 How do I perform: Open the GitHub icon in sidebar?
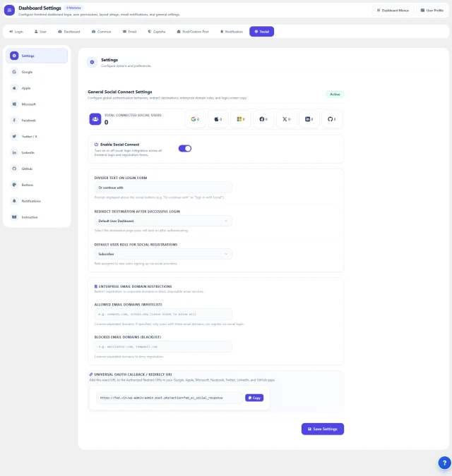(14, 169)
